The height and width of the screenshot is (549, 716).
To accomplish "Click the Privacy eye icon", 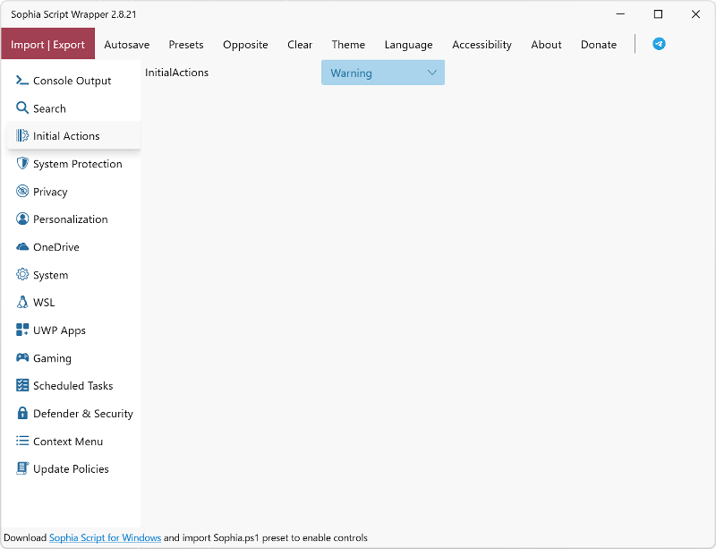I will [x=22, y=192].
